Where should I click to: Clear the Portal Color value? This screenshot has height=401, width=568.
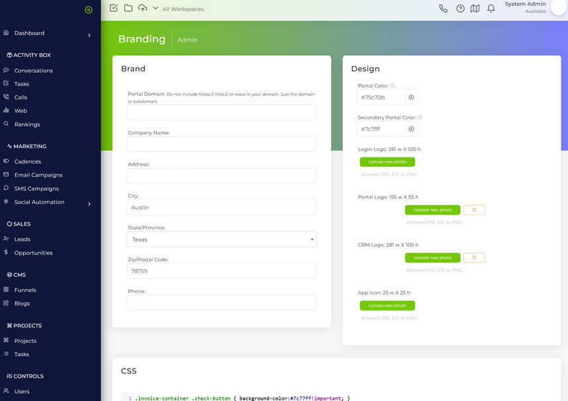[x=411, y=97]
